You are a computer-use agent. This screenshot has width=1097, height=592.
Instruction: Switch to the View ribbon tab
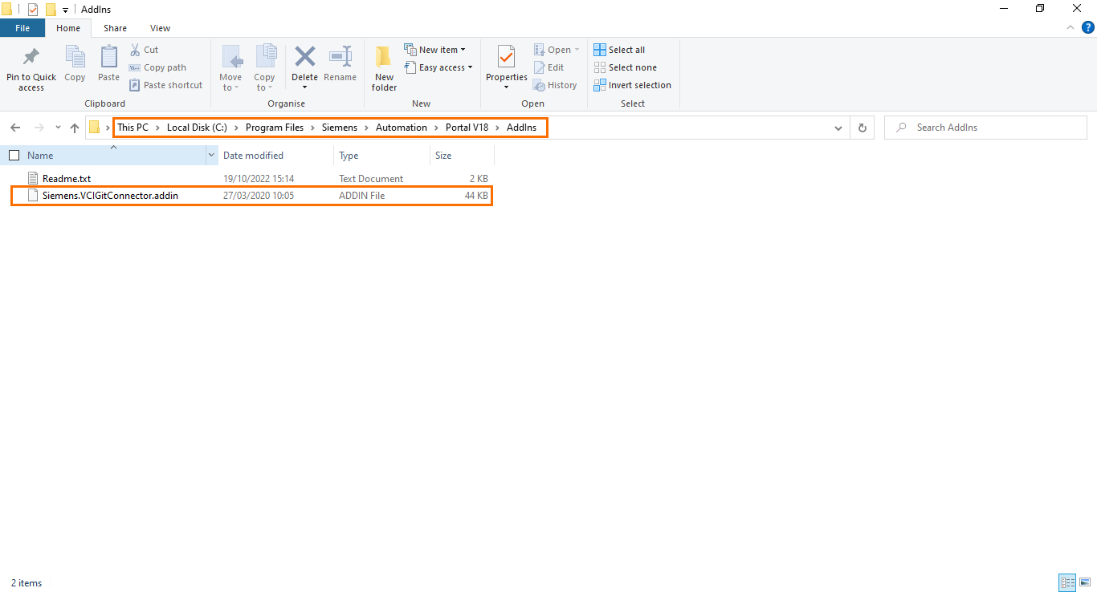tap(159, 27)
